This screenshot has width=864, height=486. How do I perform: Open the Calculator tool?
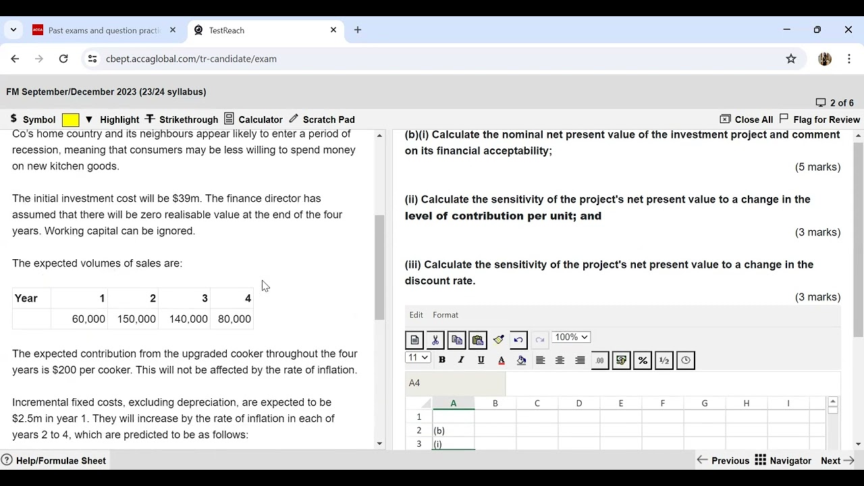tap(253, 119)
